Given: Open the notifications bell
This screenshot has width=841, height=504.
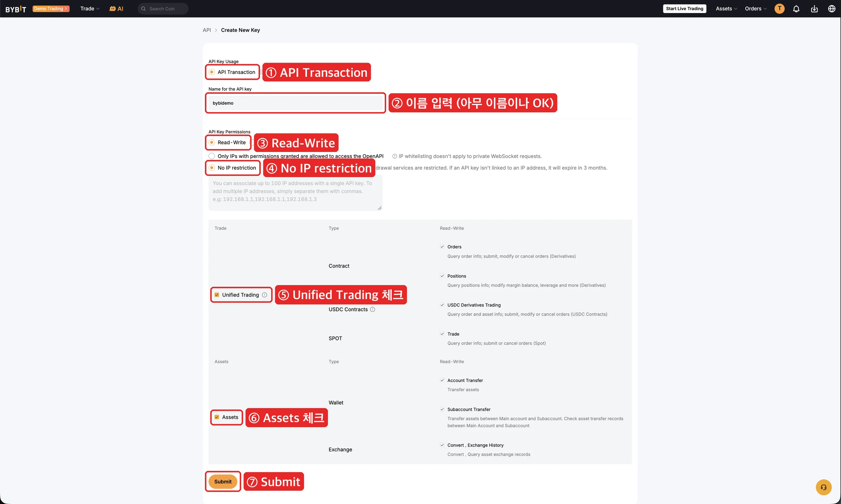Looking at the screenshot, I should [796, 9].
